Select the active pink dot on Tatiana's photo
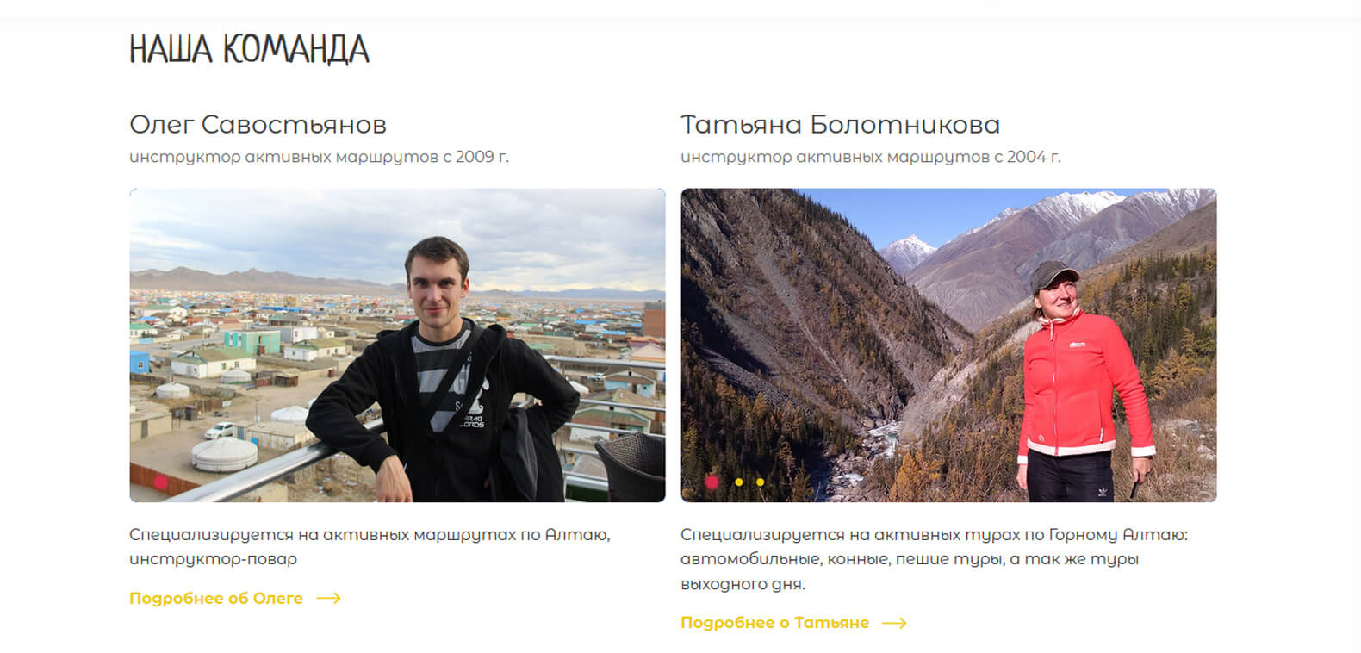 712,482
